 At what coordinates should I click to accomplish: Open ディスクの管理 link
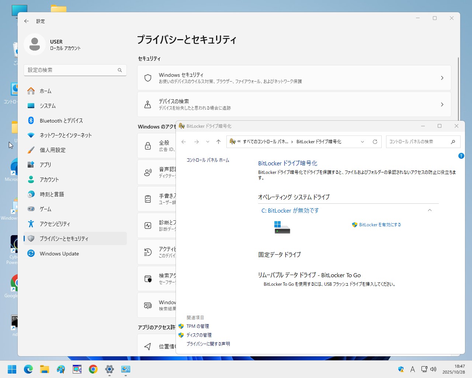[199, 335]
